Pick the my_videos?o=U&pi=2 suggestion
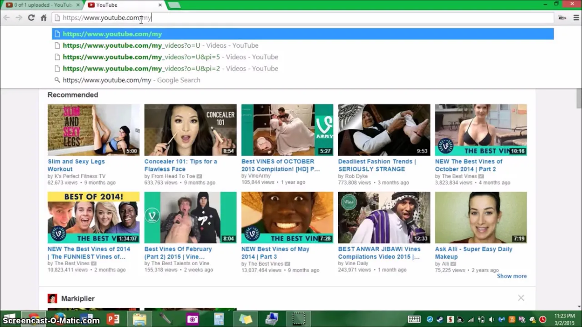This screenshot has height=327, width=582. tap(303, 69)
